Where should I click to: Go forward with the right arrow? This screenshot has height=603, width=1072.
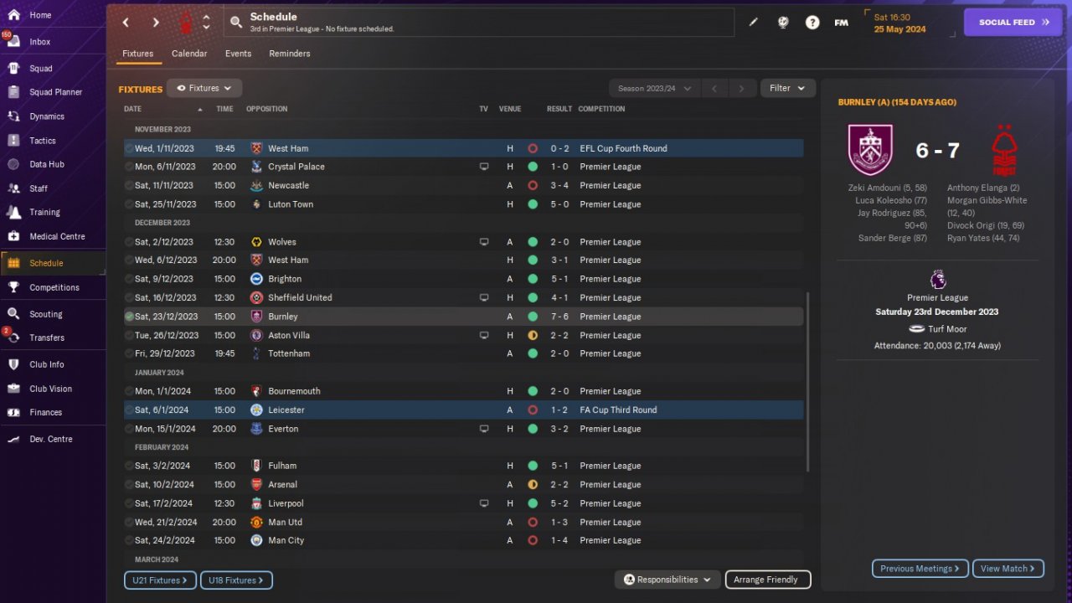pos(156,23)
